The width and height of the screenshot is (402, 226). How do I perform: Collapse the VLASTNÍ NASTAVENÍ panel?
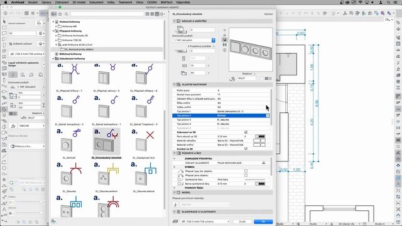(x=175, y=84)
